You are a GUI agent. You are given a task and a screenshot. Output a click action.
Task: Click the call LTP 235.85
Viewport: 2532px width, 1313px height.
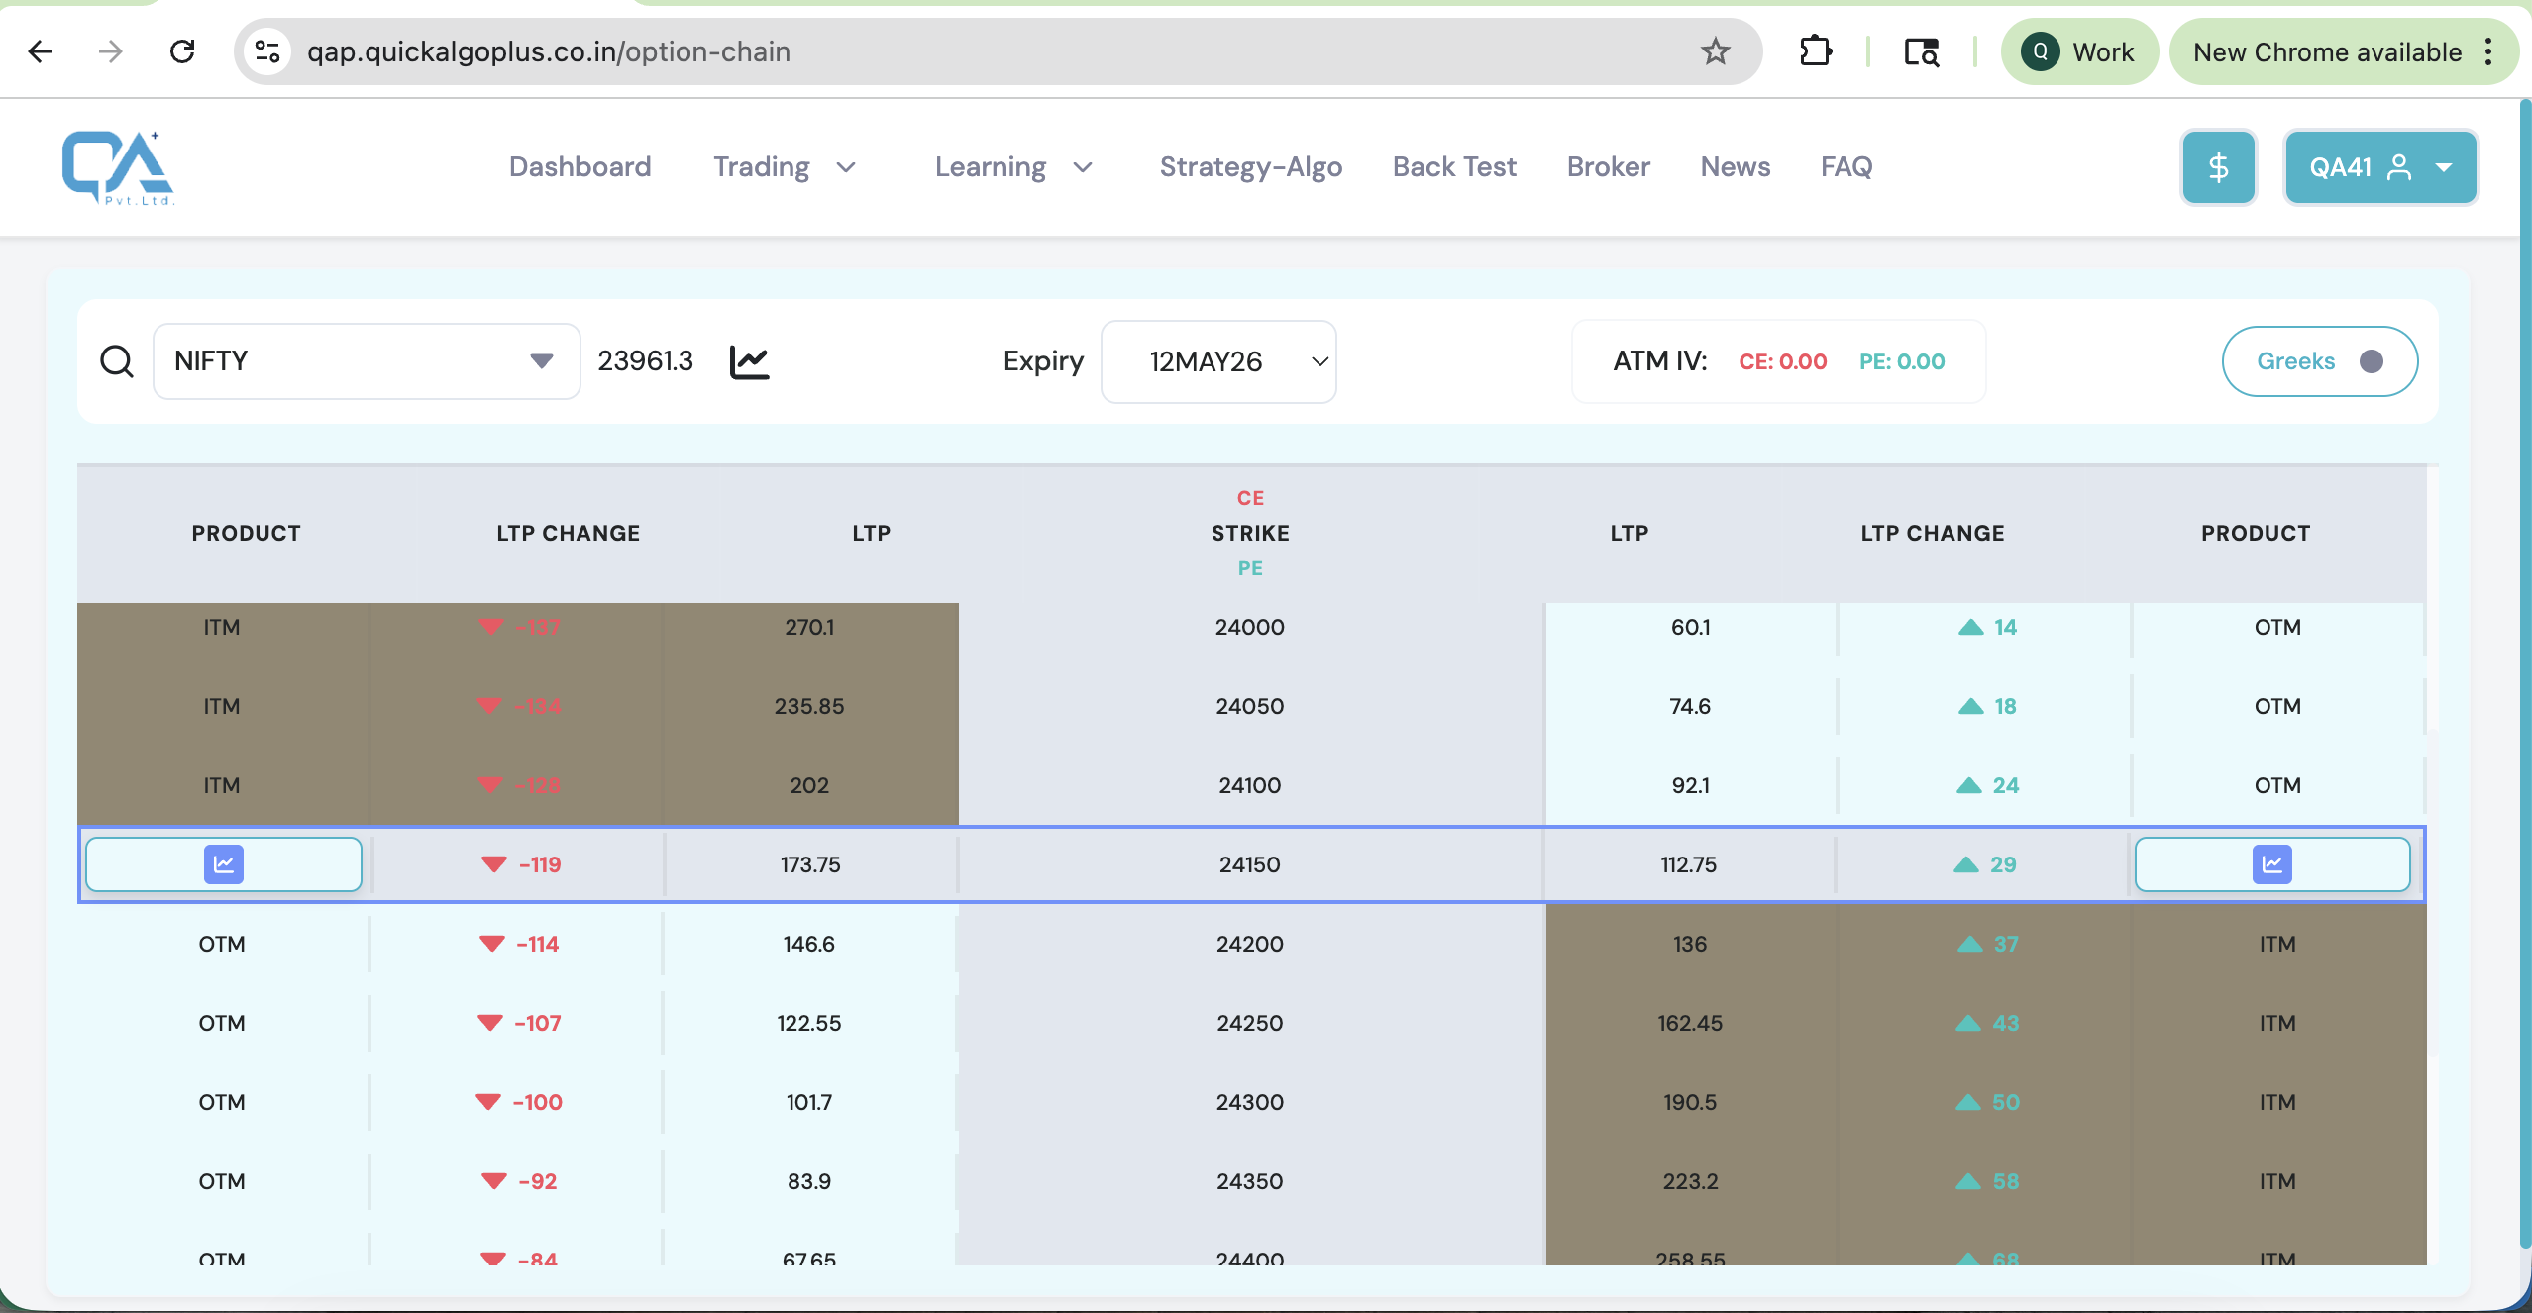coord(809,706)
